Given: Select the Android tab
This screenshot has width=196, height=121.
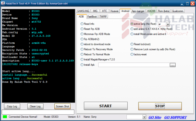Looking at the screenshot, I should pyautogui.click(x=125, y=11).
